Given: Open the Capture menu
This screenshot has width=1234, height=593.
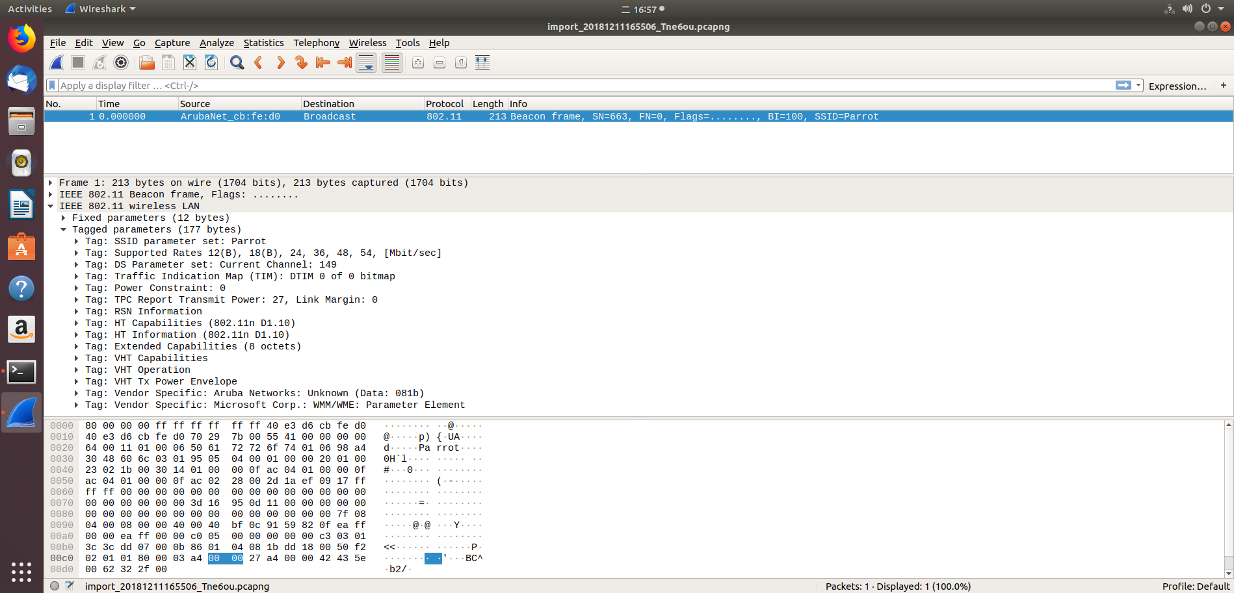Looking at the screenshot, I should [172, 43].
